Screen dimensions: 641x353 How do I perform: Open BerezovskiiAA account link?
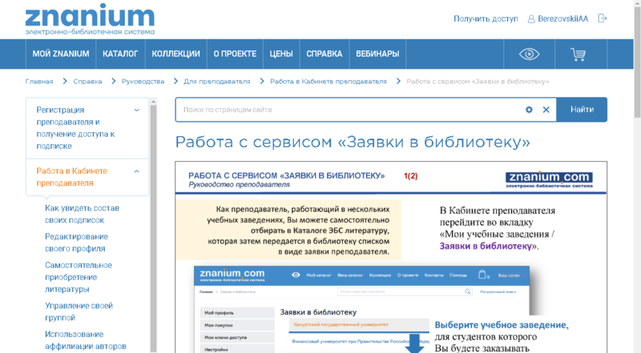pyautogui.click(x=562, y=18)
